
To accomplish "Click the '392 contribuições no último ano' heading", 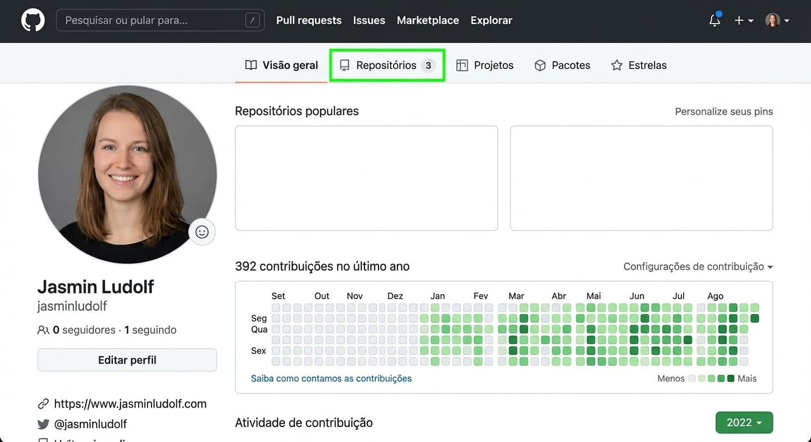I will (x=323, y=266).
